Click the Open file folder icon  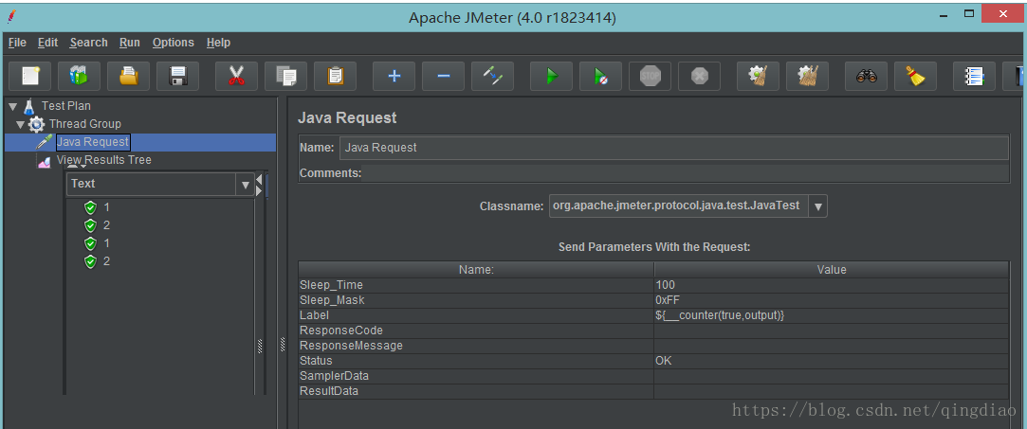tap(128, 77)
